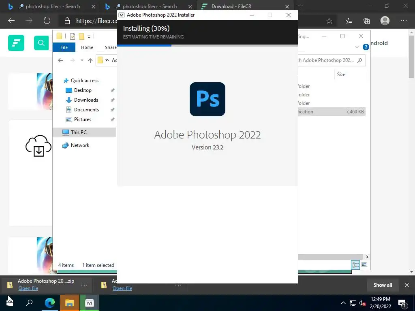Open options for second download item

pos(178,285)
